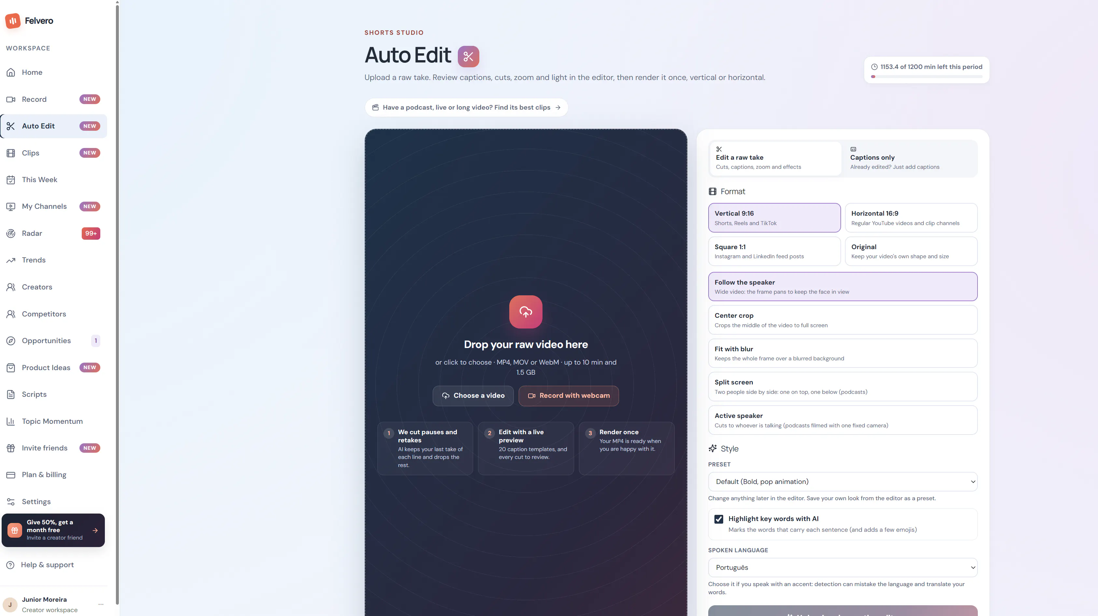Open Settings in the sidebar
This screenshot has width=1098, height=616.
coord(54,502)
